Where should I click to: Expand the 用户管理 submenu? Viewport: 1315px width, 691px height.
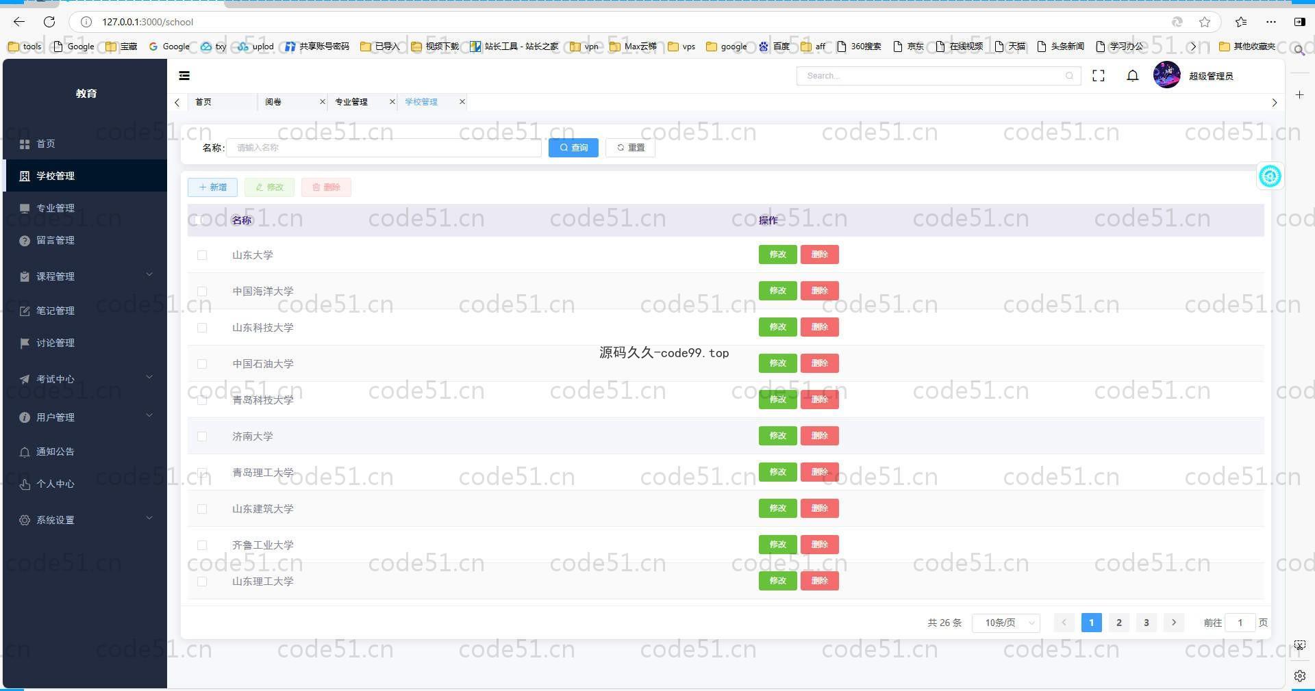point(85,417)
